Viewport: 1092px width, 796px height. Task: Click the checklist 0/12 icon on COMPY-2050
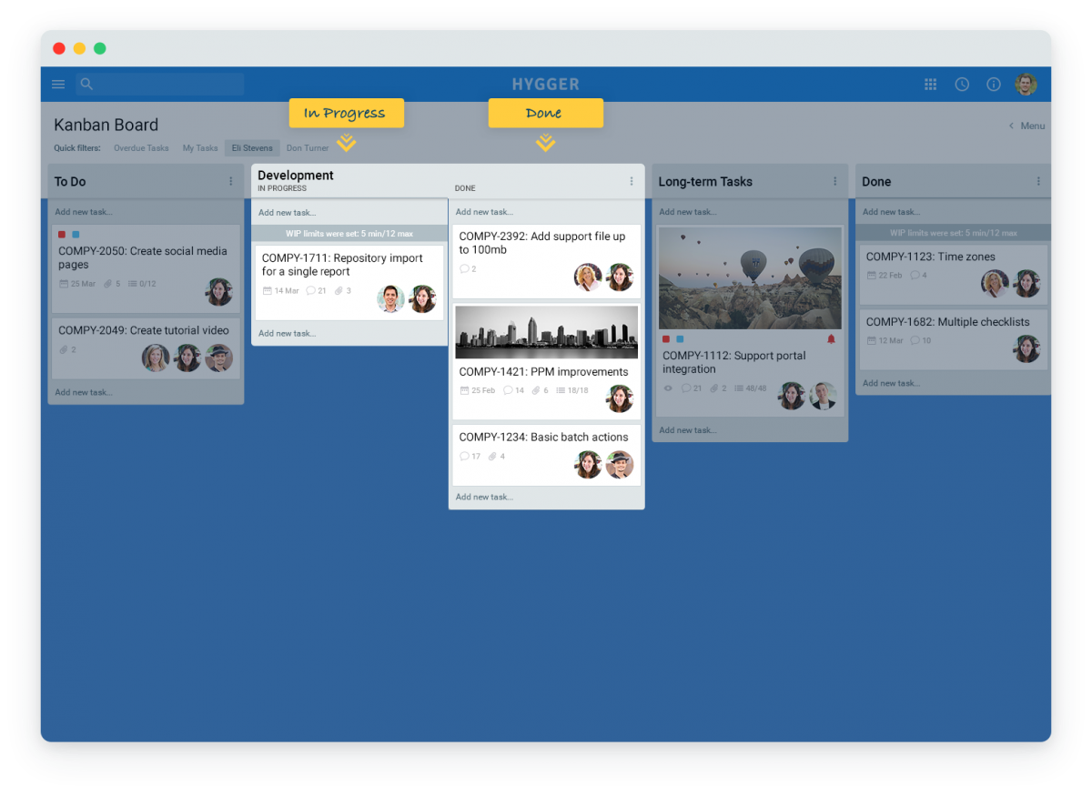[142, 284]
